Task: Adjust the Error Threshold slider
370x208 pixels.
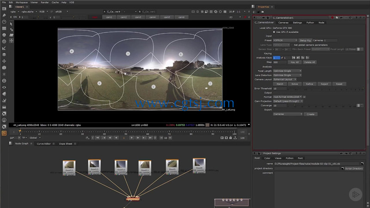Action: click(x=326, y=89)
